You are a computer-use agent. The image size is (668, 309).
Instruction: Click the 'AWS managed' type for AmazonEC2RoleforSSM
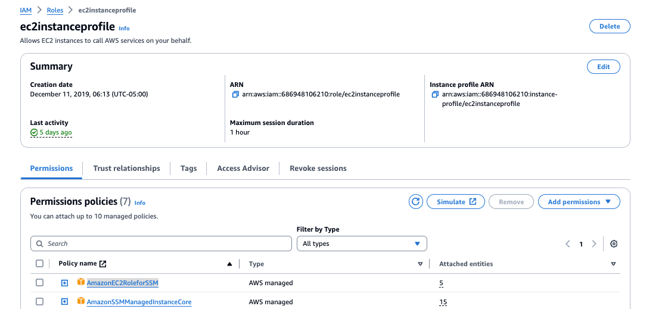(271, 283)
